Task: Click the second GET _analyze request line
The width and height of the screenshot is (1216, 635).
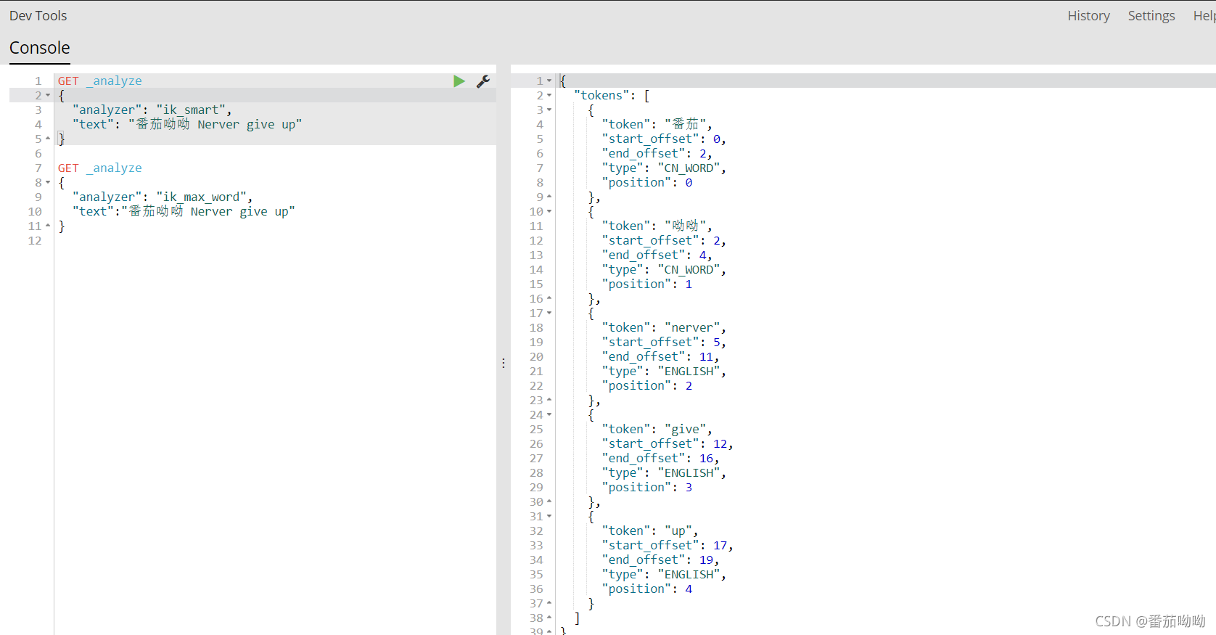Action: (100, 168)
